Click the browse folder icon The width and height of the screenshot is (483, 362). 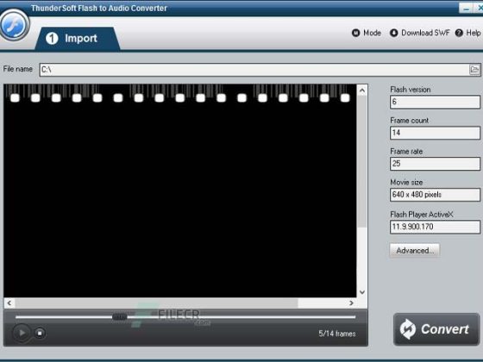[474, 69]
